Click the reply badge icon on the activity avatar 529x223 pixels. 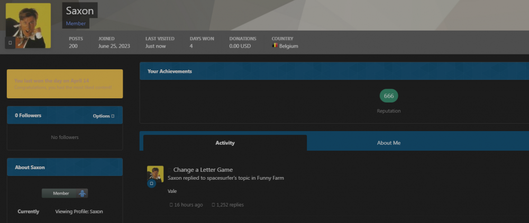point(151,183)
